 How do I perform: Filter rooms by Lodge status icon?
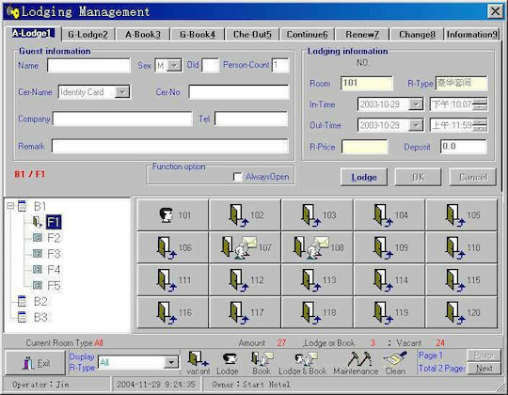click(x=228, y=363)
